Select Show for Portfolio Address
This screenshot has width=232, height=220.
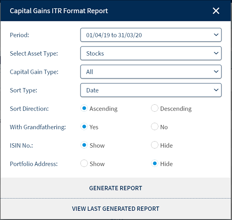tap(84, 163)
